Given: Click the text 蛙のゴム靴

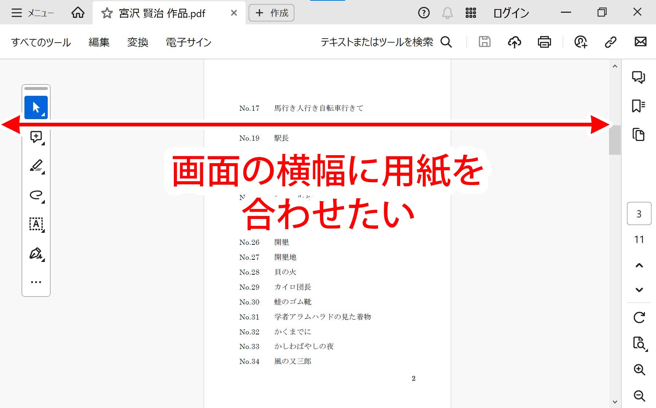Looking at the screenshot, I should [293, 302].
